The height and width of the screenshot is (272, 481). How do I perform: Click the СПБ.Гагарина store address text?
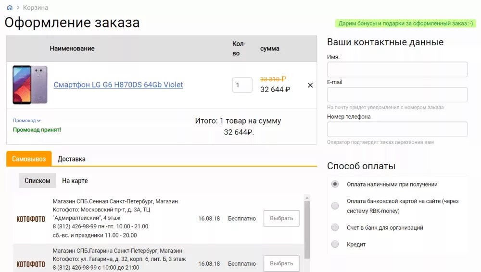119,259
